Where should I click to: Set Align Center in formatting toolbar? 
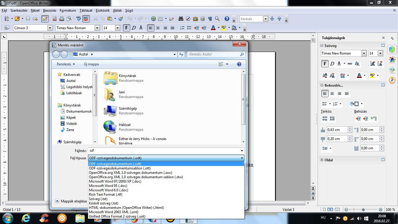[158, 28]
